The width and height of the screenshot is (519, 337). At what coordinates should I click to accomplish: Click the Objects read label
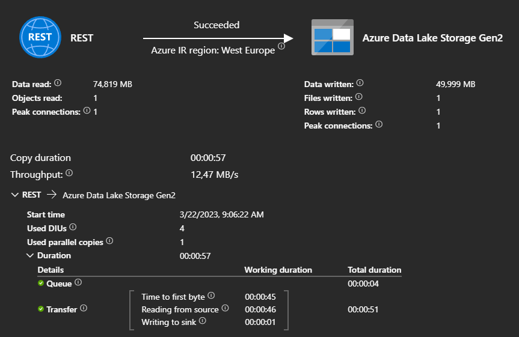click(37, 99)
